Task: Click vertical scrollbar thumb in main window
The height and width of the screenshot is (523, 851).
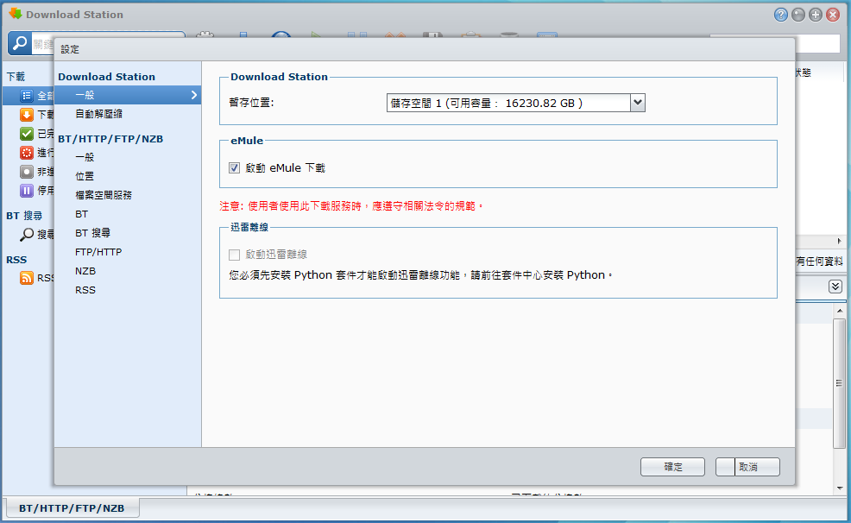Action: click(x=839, y=383)
